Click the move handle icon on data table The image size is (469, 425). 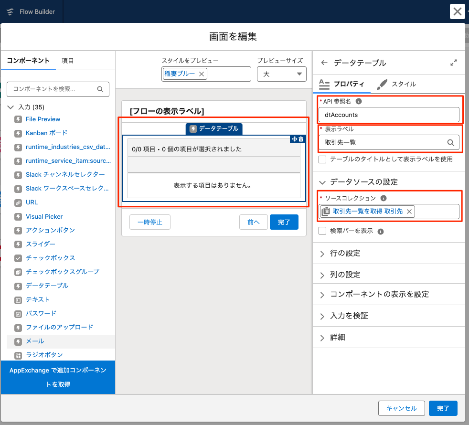click(x=294, y=139)
